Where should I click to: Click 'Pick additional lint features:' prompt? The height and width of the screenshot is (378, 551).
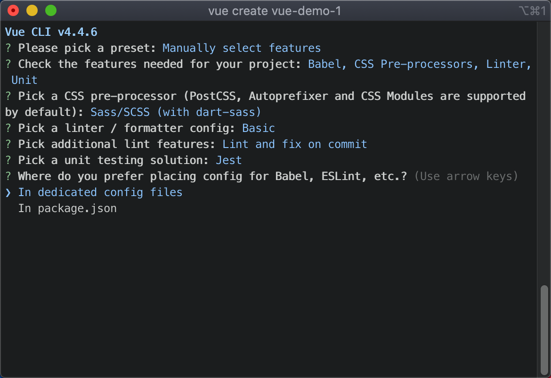[116, 144]
